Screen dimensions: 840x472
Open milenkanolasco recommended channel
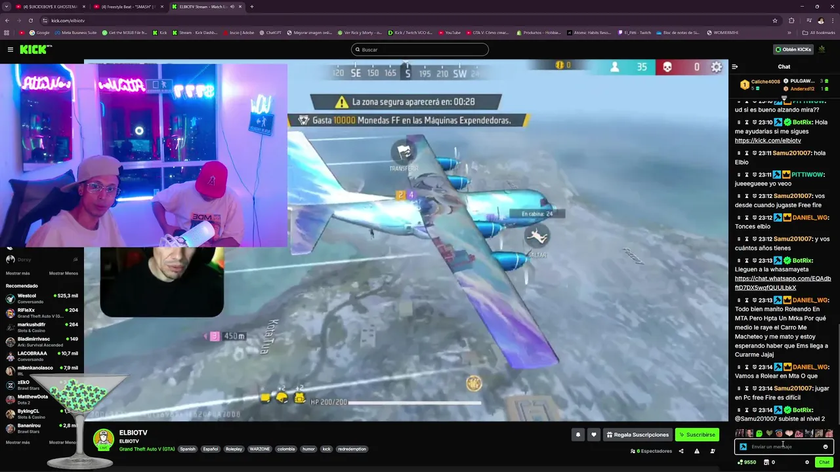[x=41, y=370]
